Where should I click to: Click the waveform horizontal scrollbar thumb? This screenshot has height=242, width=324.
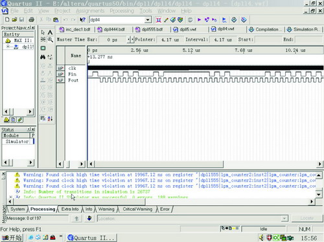click(159, 164)
